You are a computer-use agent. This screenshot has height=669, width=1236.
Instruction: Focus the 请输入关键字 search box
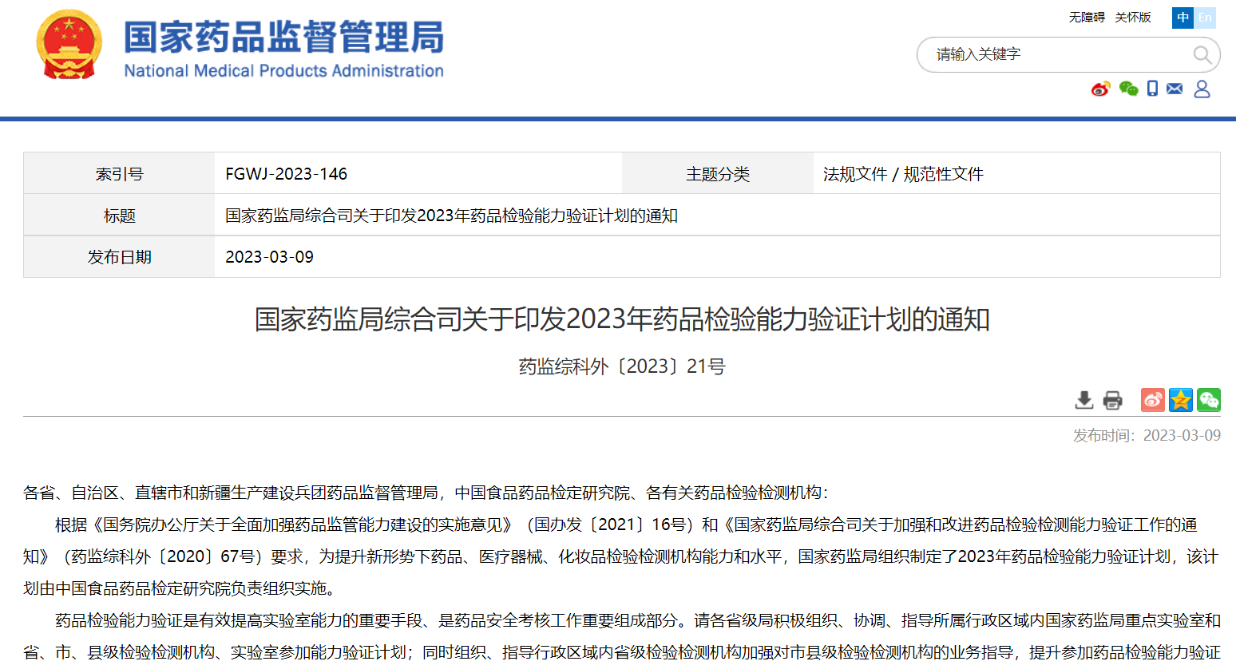1054,54
